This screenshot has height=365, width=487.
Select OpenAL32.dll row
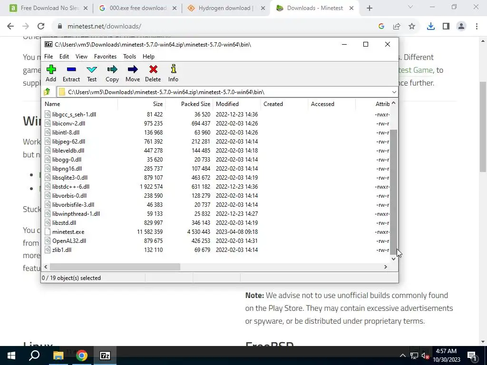pyautogui.click(x=216, y=240)
